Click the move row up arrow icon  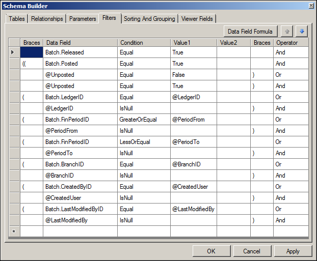(287, 32)
